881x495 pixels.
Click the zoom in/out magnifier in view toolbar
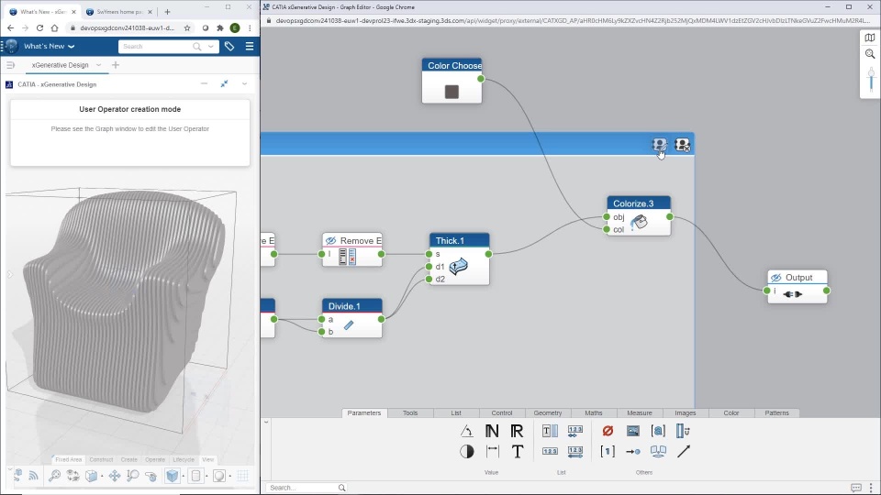pos(133,476)
